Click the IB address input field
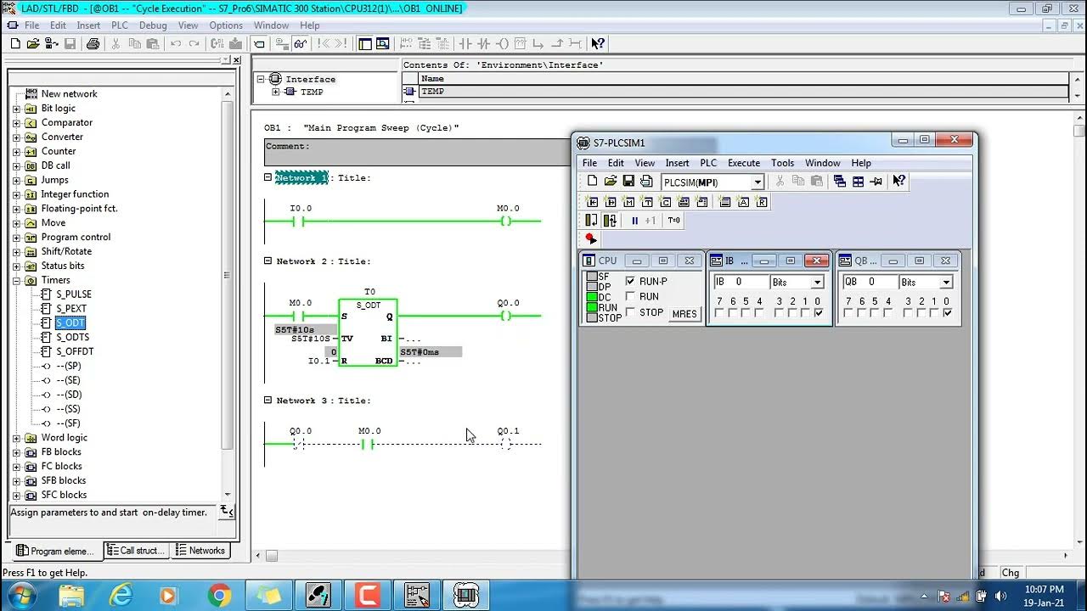 [x=741, y=283]
